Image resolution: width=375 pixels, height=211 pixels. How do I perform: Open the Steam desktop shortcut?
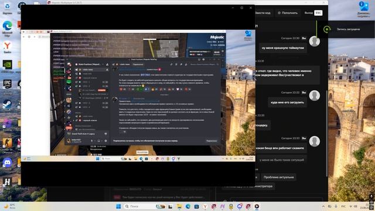click(x=8, y=105)
